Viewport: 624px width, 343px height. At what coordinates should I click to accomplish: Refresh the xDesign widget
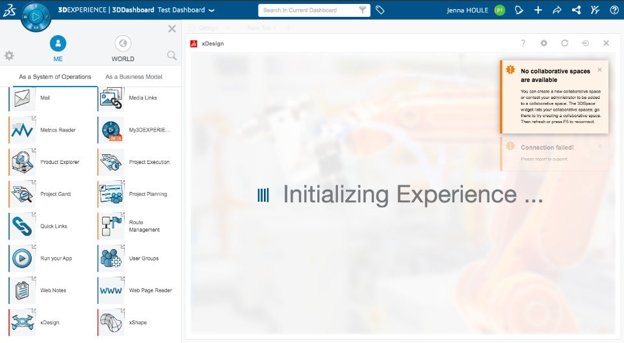(x=564, y=43)
